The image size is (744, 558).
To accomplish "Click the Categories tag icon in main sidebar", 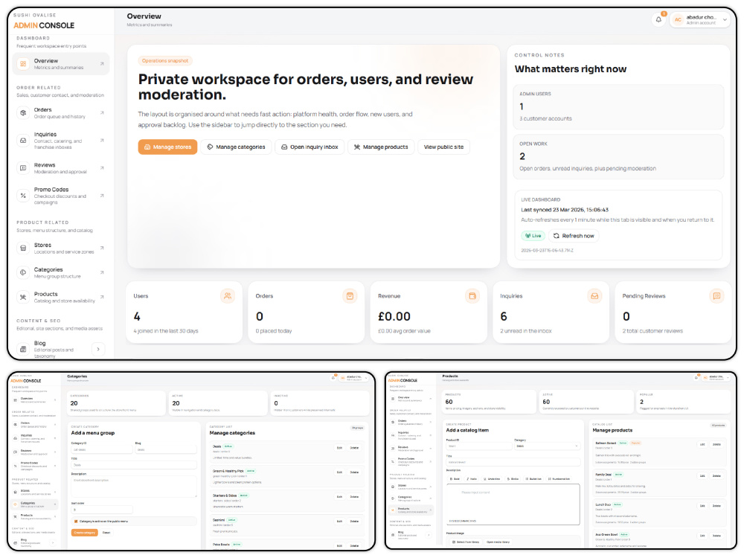I will [23, 272].
